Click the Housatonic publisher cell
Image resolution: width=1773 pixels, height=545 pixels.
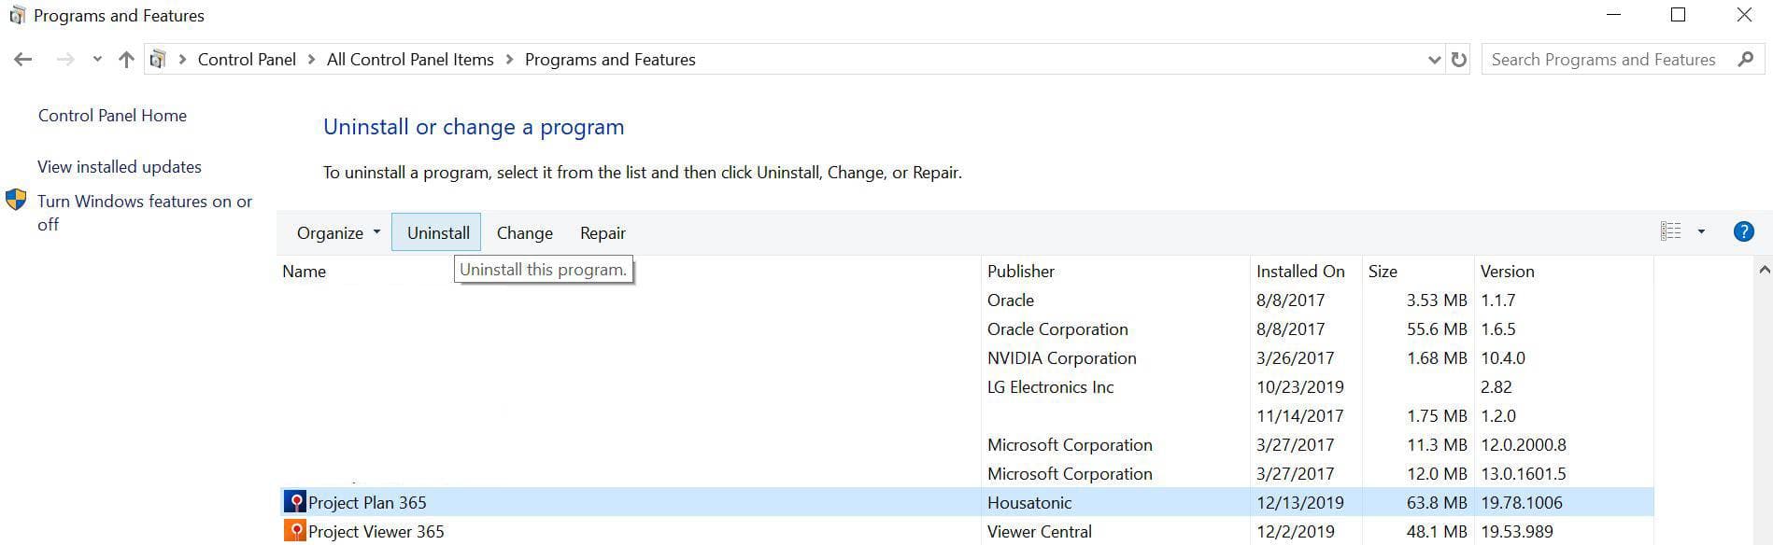tap(1029, 502)
